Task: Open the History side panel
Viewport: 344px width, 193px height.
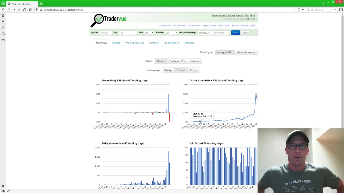Action: 3,34
